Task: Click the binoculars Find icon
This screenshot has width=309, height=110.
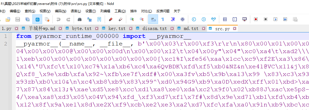Action: [79, 19]
